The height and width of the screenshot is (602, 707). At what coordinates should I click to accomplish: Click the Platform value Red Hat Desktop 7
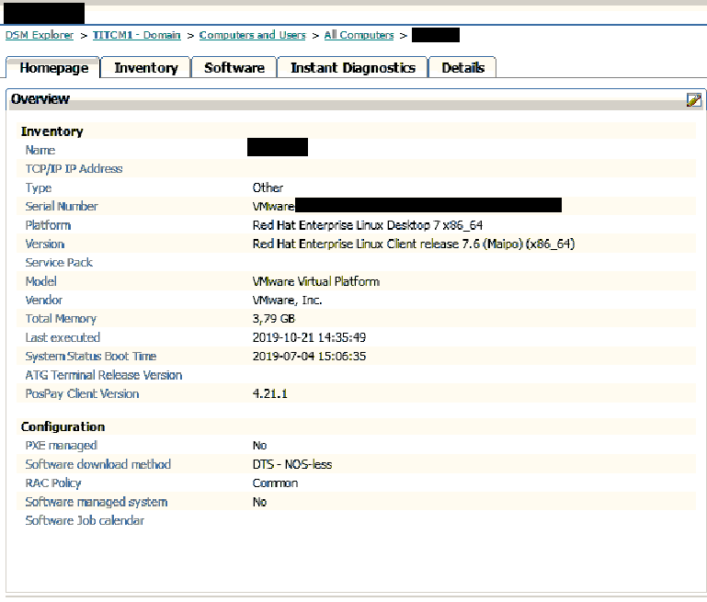(x=368, y=225)
